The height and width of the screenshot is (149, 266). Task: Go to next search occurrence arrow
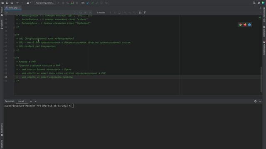click(x=115, y=13)
